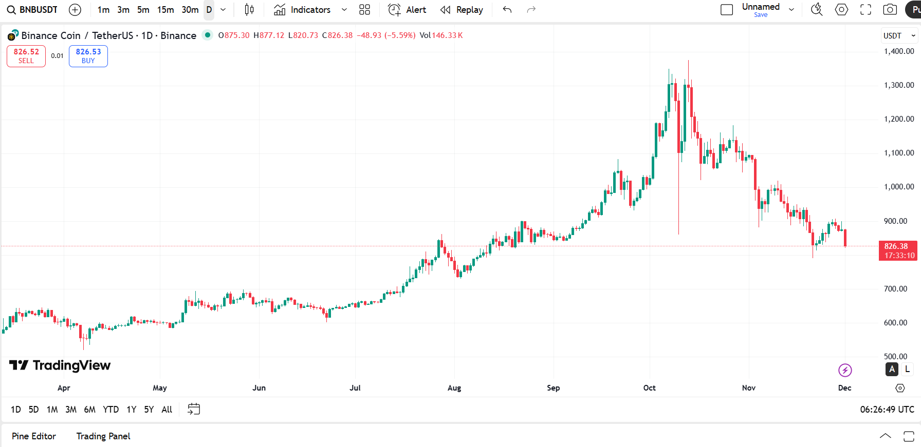Image resolution: width=921 pixels, height=447 pixels.
Task: Click the purple lightning instant-trading toggle
Action: (x=845, y=370)
